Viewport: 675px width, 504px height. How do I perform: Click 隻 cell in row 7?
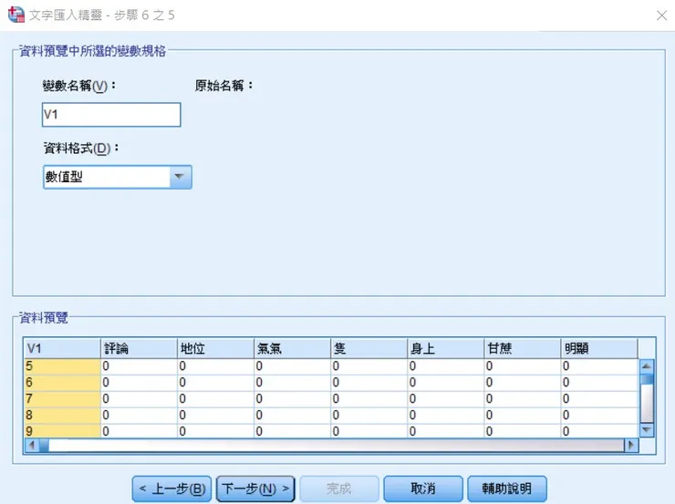click(369, 399)
